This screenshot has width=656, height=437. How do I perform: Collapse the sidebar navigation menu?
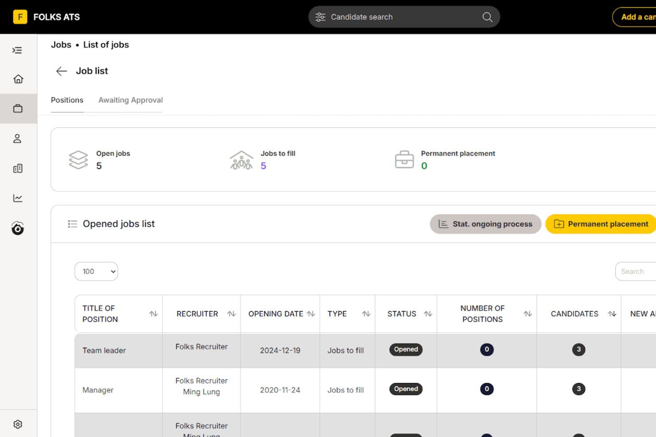coord(18,50)
